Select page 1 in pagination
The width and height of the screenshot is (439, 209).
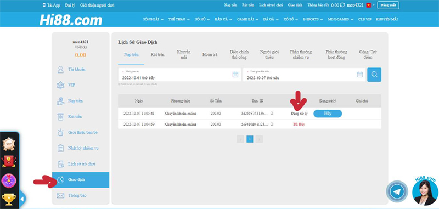click(x=250, y=139)
